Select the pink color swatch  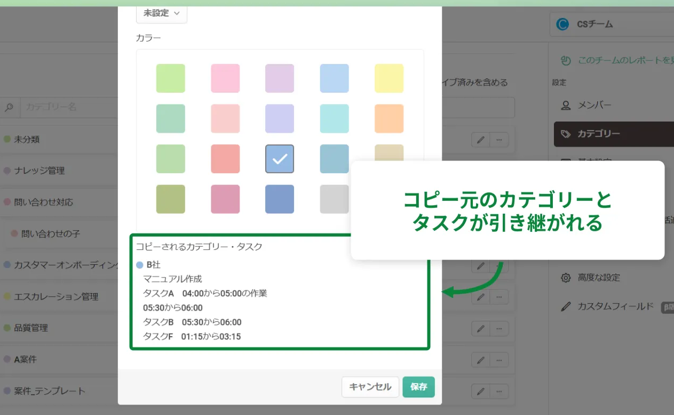coord(225,78)
